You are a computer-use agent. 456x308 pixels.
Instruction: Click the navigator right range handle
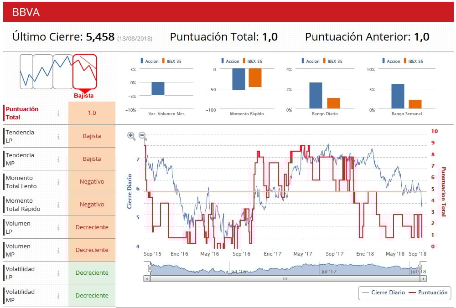coord(420,268)
